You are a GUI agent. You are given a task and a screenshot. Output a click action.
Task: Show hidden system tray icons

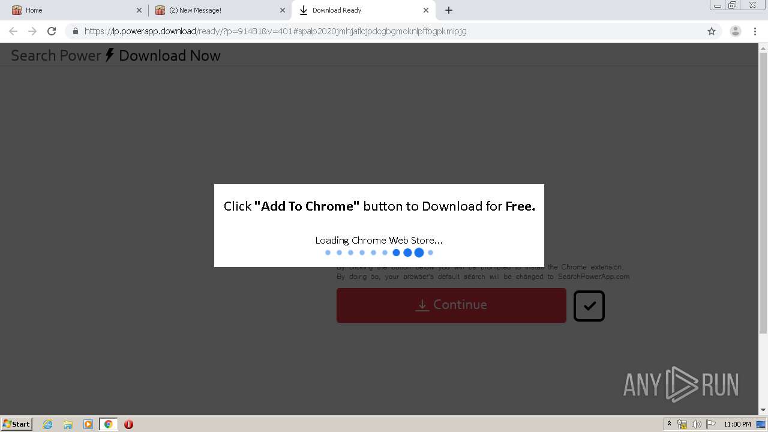[669, 424]
